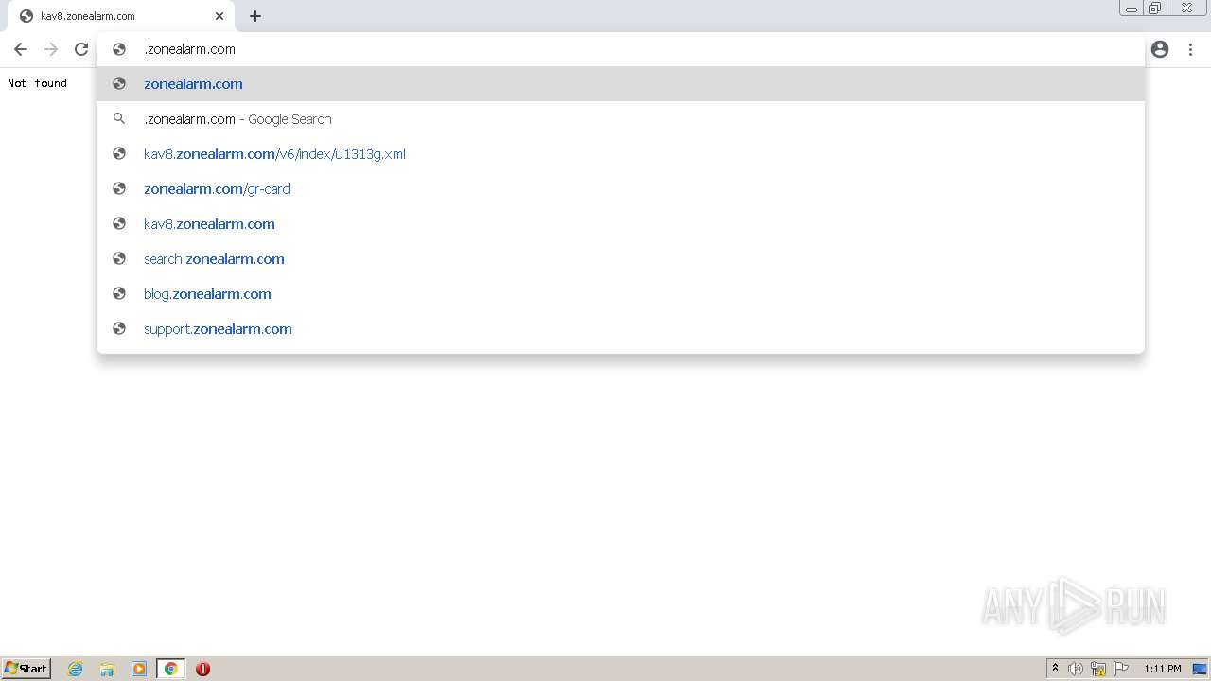Open a new tab with plus button
The image size is (1211, 681).
click(255, 16)
